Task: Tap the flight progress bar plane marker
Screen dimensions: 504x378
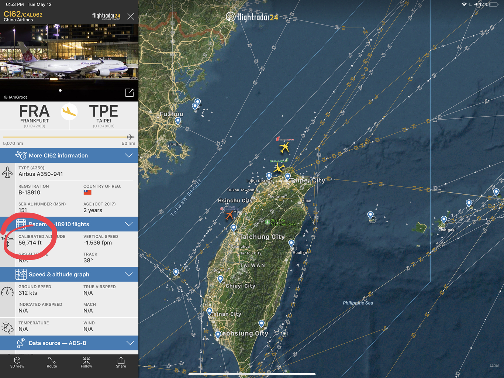Action: pyautogui.click(x=130, y=137)
